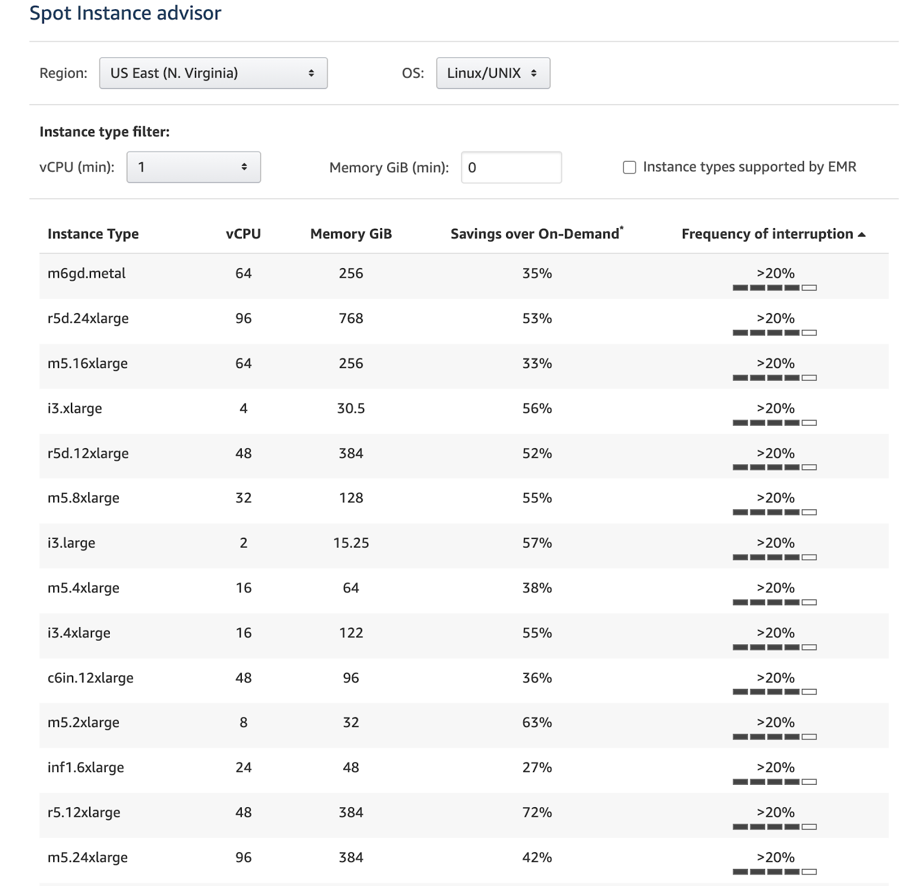The image size is (915, 886).
Task: Enable Instance types supported by EMR checkbox
Action: pos(629,167)
